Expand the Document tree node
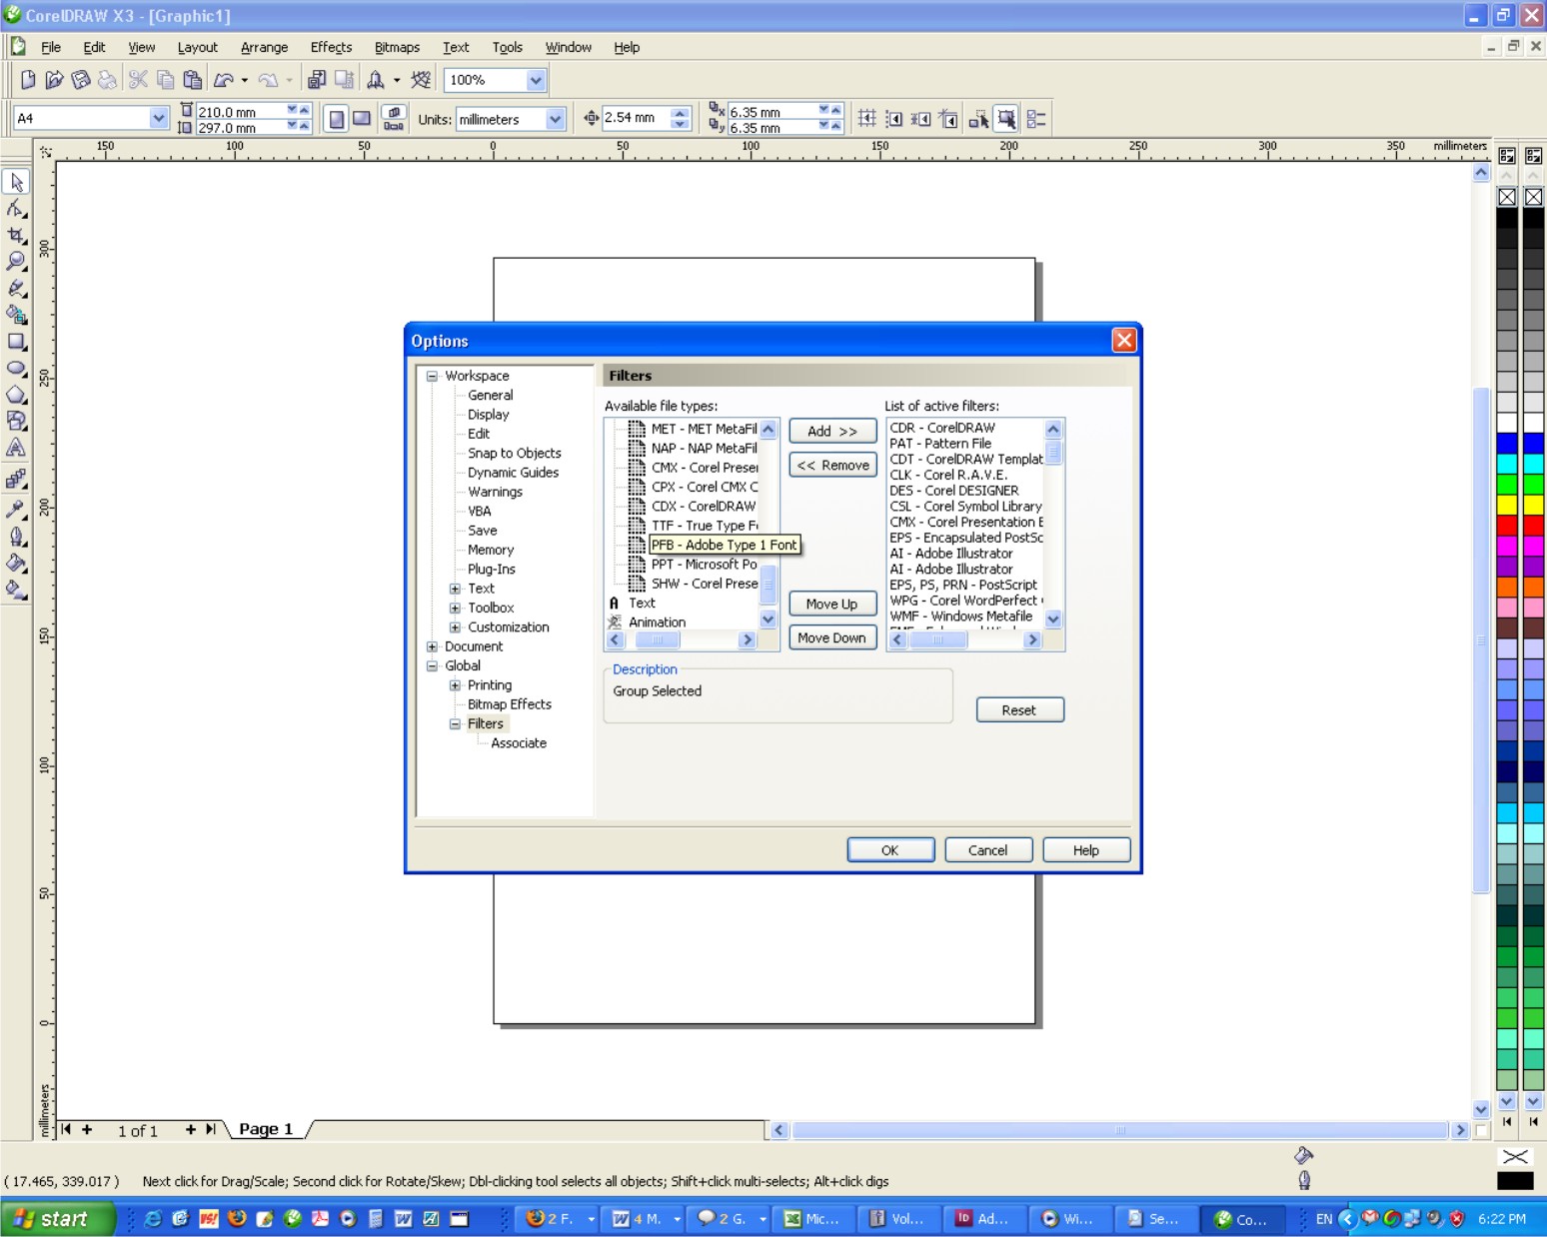This screenshot has width=1547, height=1237. tap(433, 646)
